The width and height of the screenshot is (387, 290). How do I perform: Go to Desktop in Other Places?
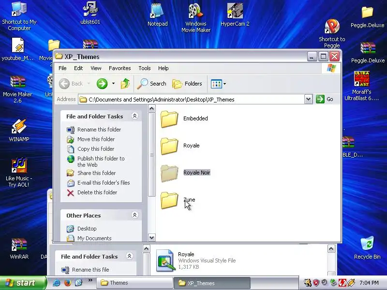pyautogui.click(x=82, y=229)
